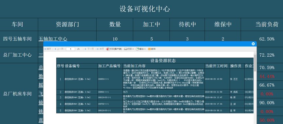The width and height of the screenshot is (283, 124).
Task: Click start time 2019-06-24 17:44
Action: 214,104
